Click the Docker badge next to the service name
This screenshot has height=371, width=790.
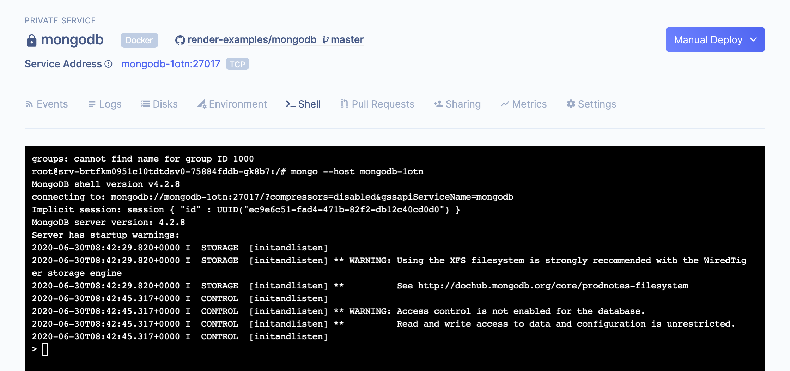tap(139, 40)
